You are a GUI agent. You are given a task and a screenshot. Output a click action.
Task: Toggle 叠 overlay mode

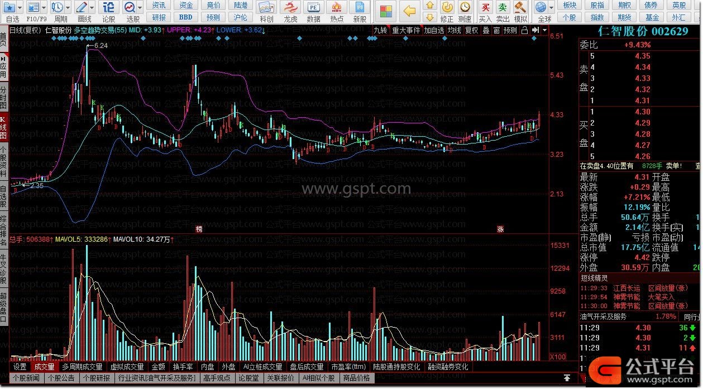[x=486, y=30]
